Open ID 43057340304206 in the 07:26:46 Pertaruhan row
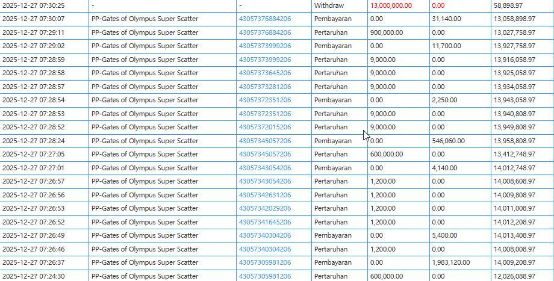554x281 pixels. [265, 249]
